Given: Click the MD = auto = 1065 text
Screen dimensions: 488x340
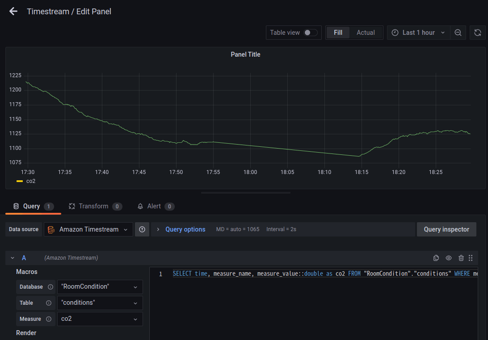Looking at the screenshot, I should click(x=238, y=229).
